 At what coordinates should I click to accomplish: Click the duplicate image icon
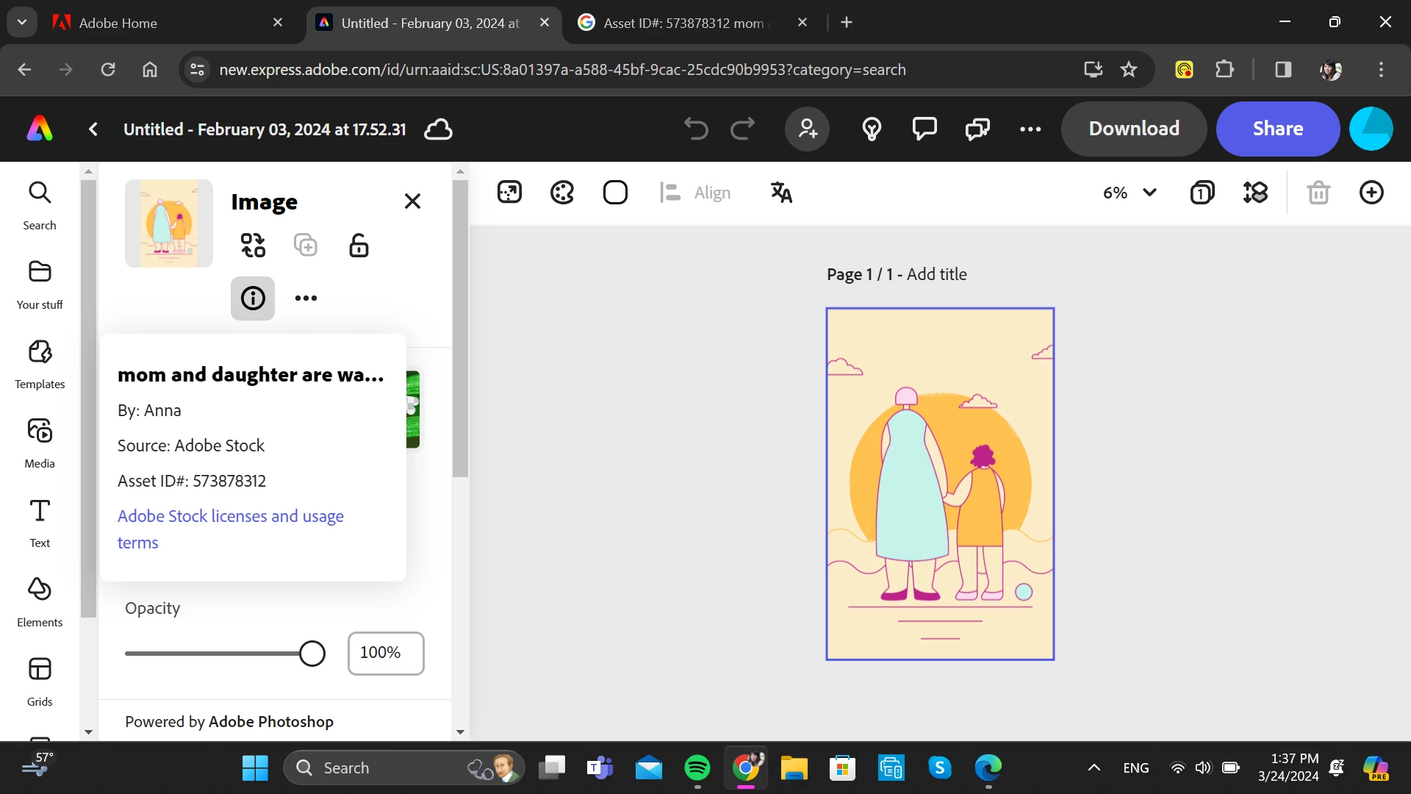coord(306,245)
